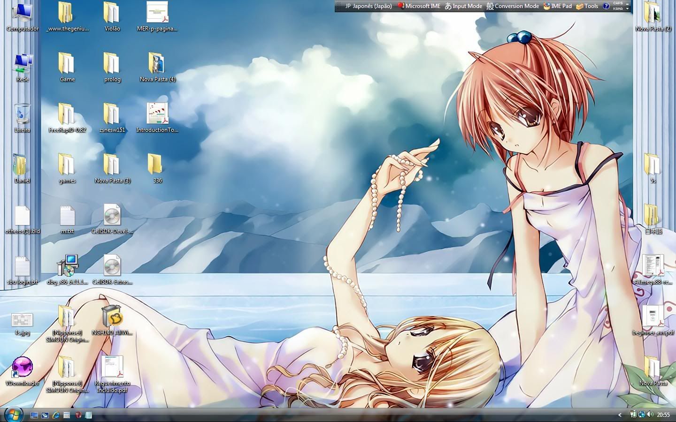
Task: Click the 20:55 taskbar clock
Action: (663, 414)
